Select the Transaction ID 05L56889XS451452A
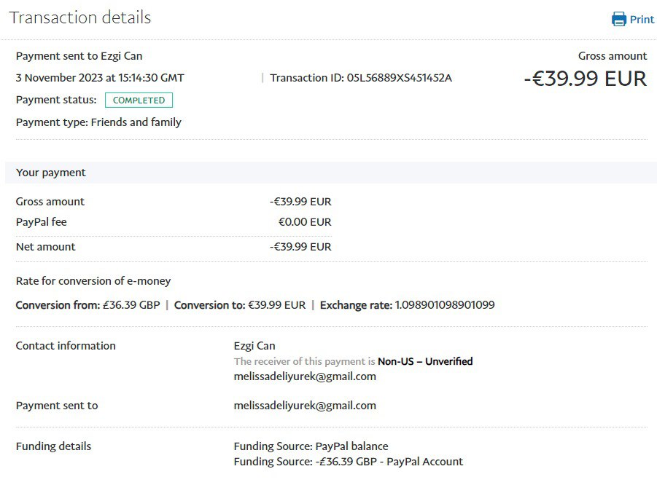Screen dimensions: 657x485 tap(399, 78)
